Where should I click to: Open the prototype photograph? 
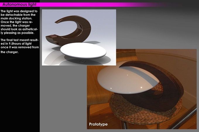pyautogui.click(x=142, y=89)
